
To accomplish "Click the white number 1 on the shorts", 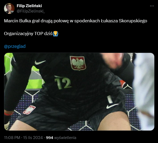I will (x=110, y=99).
